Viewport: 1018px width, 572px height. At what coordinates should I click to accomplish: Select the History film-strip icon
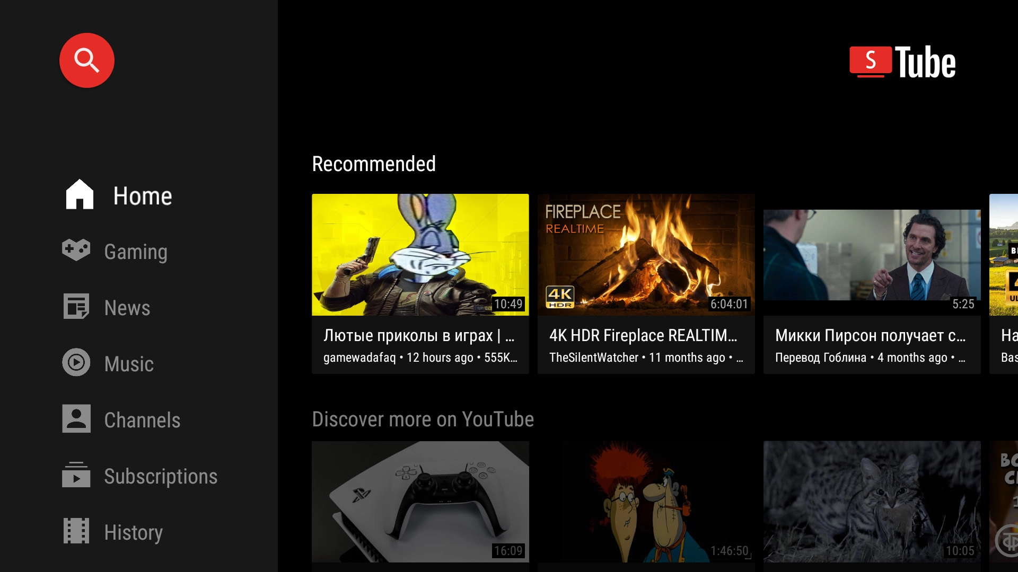click(x=76, y=532)
